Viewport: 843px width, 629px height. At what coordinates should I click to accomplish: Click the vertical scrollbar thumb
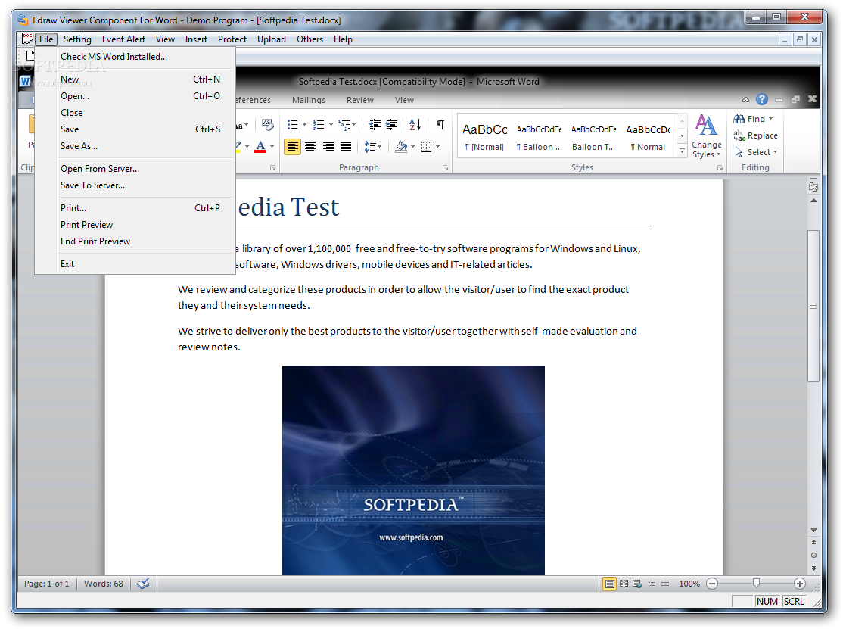(813, 306)
